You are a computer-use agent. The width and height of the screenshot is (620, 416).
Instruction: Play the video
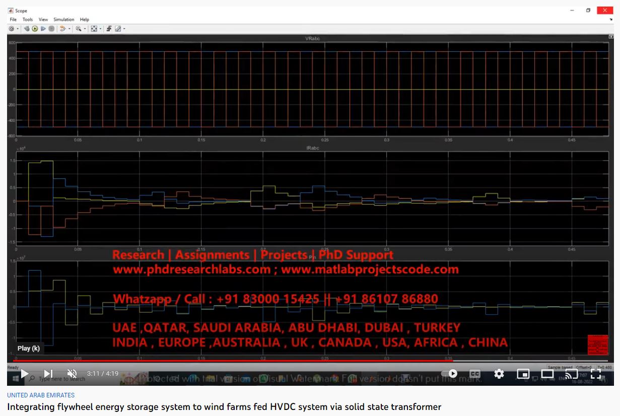coord(24,374)
